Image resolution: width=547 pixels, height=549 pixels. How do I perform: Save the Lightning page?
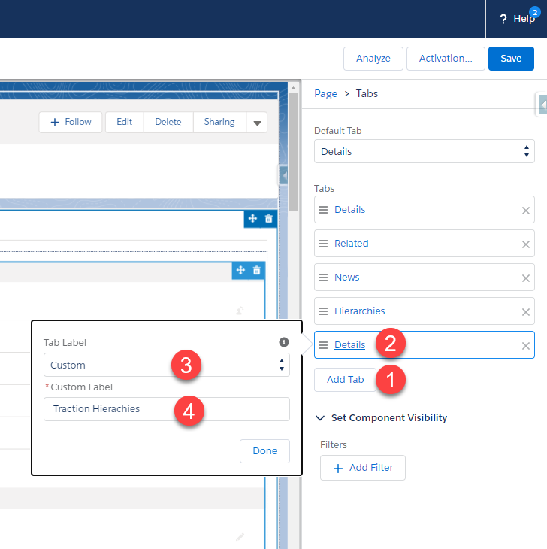point(511,59)
